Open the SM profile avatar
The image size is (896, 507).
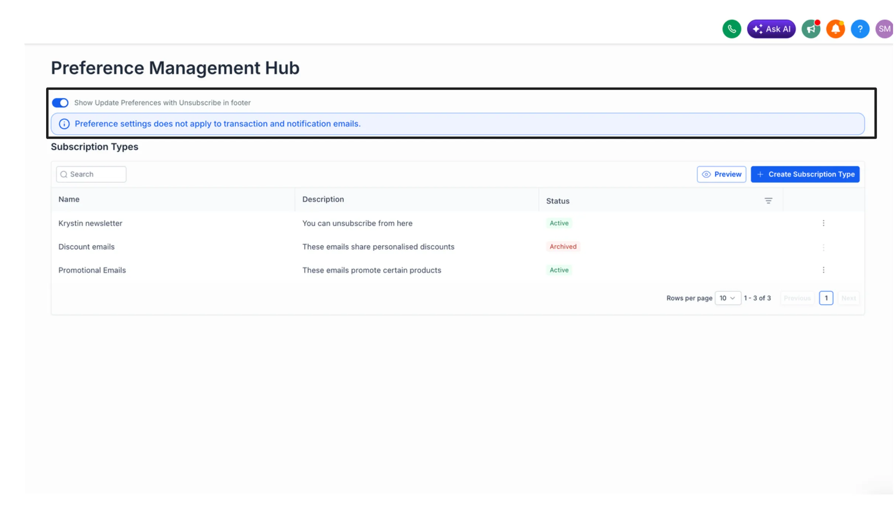(884, 28)
